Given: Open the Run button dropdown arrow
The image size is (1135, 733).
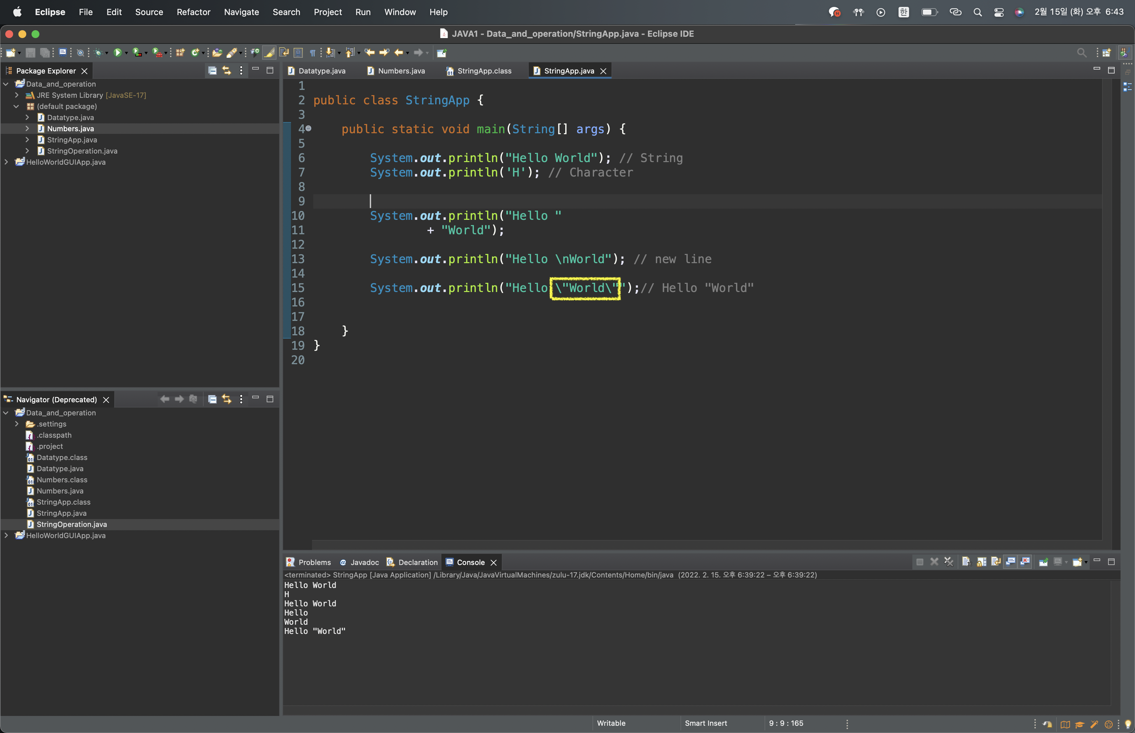Looking at the screenshot, I should (x=127, y=53).
